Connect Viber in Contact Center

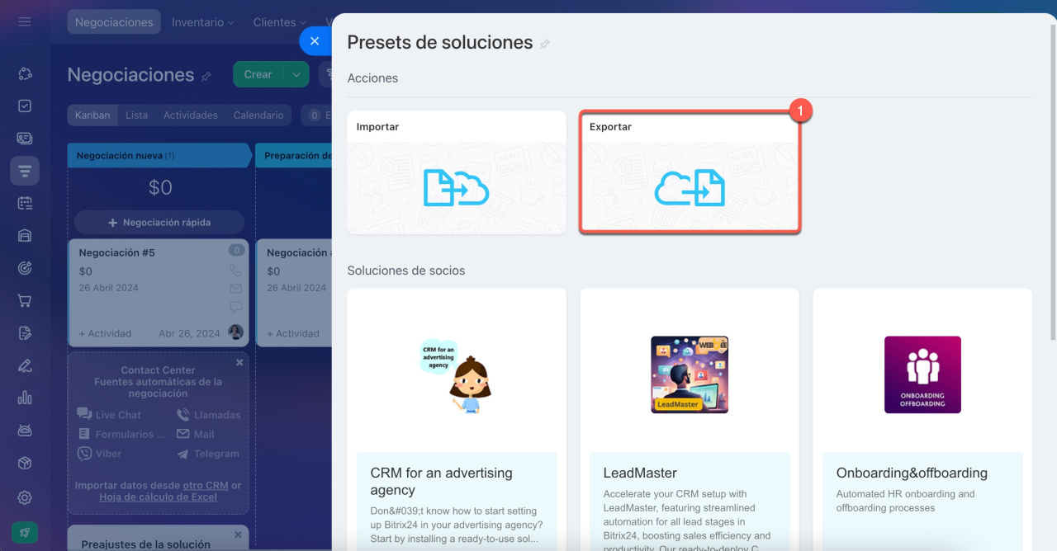click(x=99, y=454)
